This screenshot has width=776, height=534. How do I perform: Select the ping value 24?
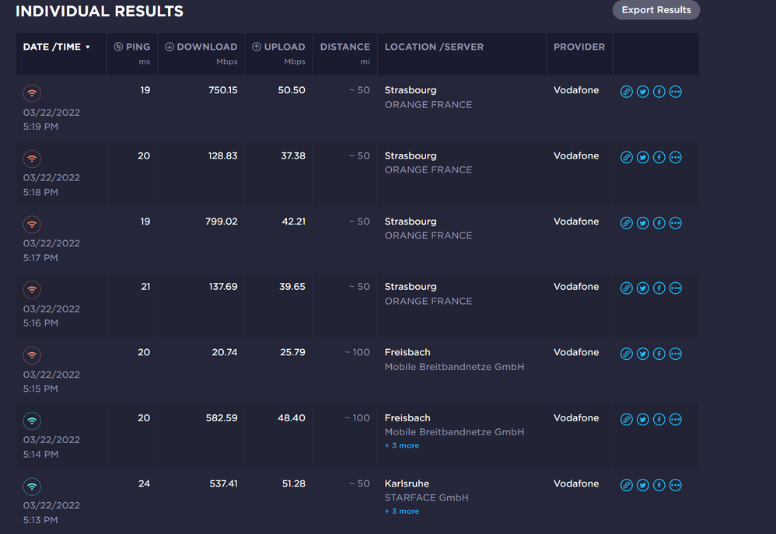144,483
